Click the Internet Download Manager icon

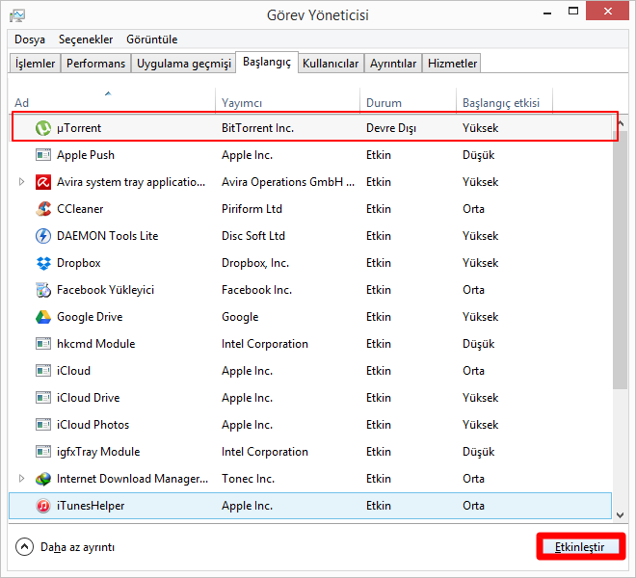43,479
